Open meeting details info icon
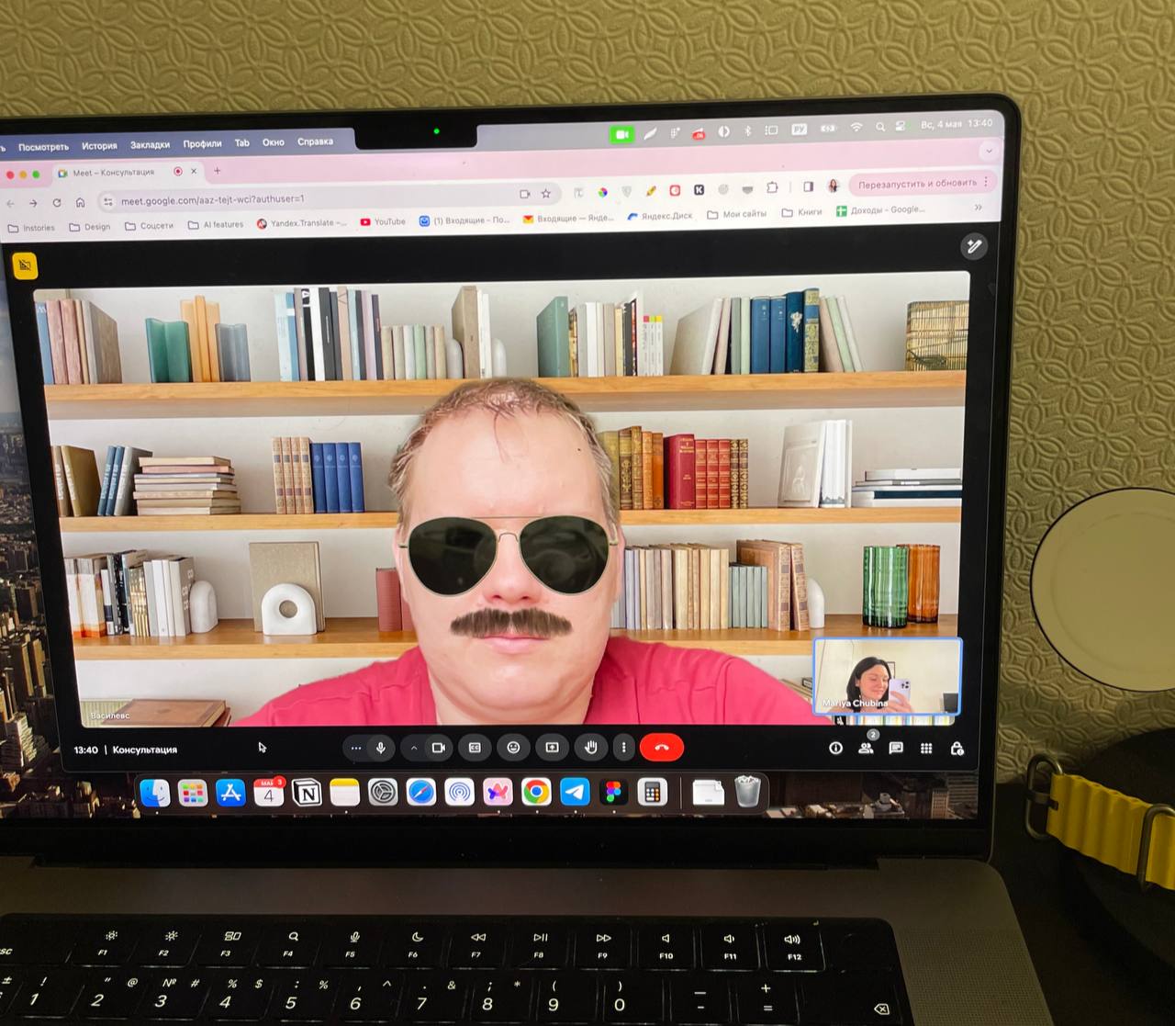Image resolution: width=1175 pixels, height=1026 pixels. pyautogui.click(x=835, y=749)
